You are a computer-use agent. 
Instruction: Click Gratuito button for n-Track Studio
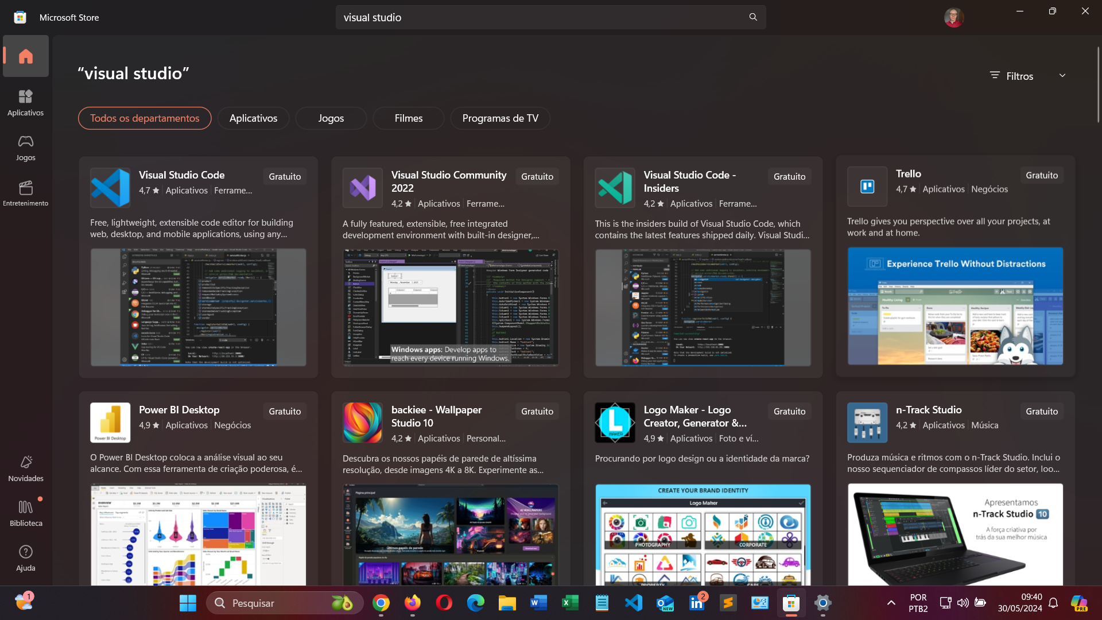click(x=1042, y=411)
